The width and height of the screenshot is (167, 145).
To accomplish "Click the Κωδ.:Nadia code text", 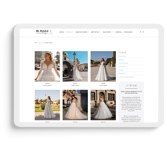I will click(103, 85).
